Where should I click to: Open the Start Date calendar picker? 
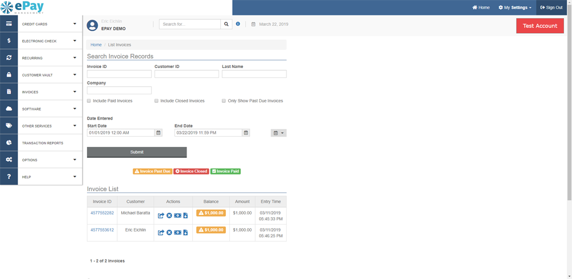pyautogui.click(x=158, y=133)
